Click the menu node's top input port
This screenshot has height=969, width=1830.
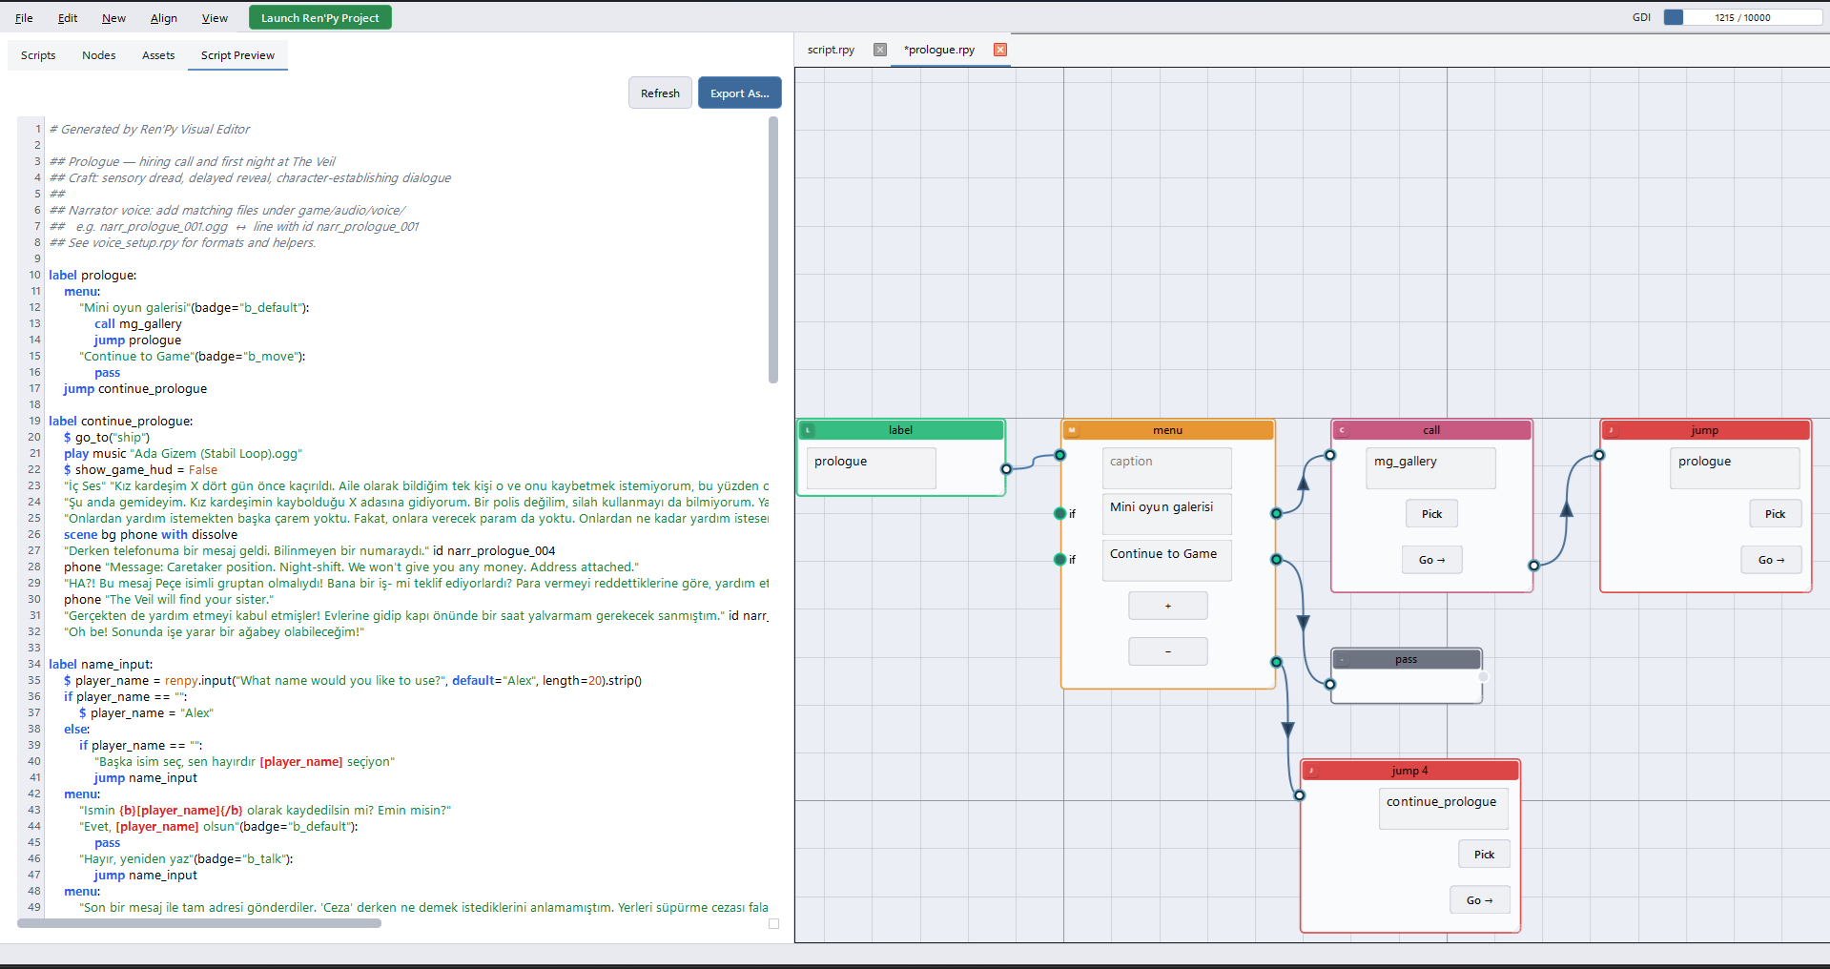[1059, 455]
